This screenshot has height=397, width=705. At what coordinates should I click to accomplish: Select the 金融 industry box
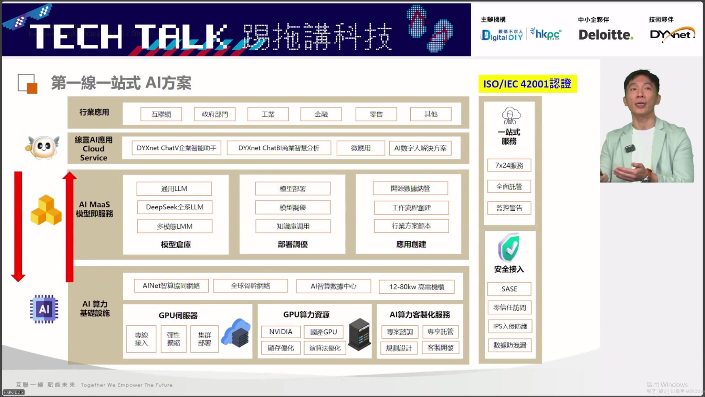[x=321, y=114]
